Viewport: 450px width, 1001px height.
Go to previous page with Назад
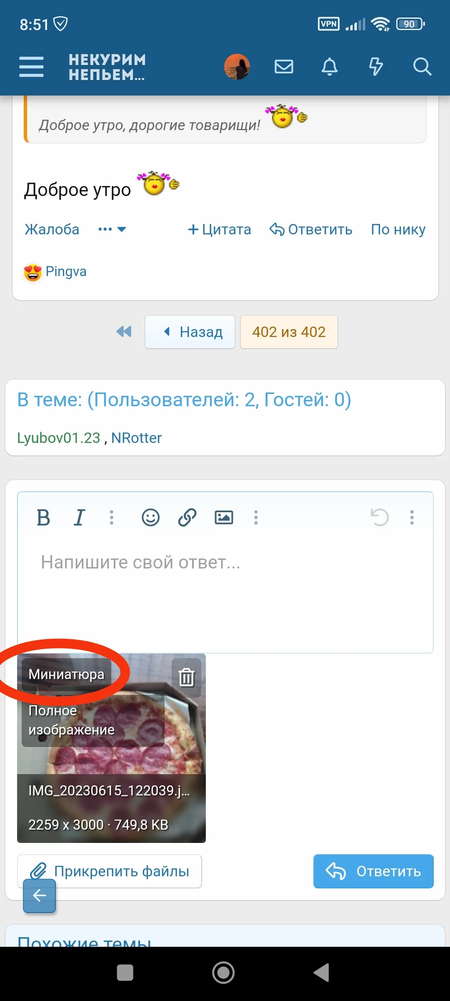point(190,332)
